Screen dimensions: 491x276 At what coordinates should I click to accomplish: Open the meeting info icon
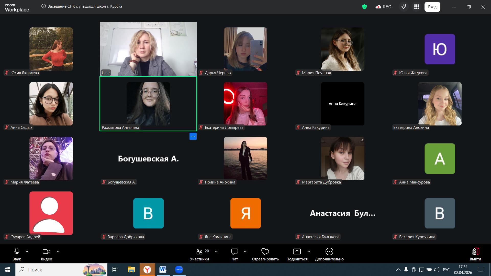[43, 6]
